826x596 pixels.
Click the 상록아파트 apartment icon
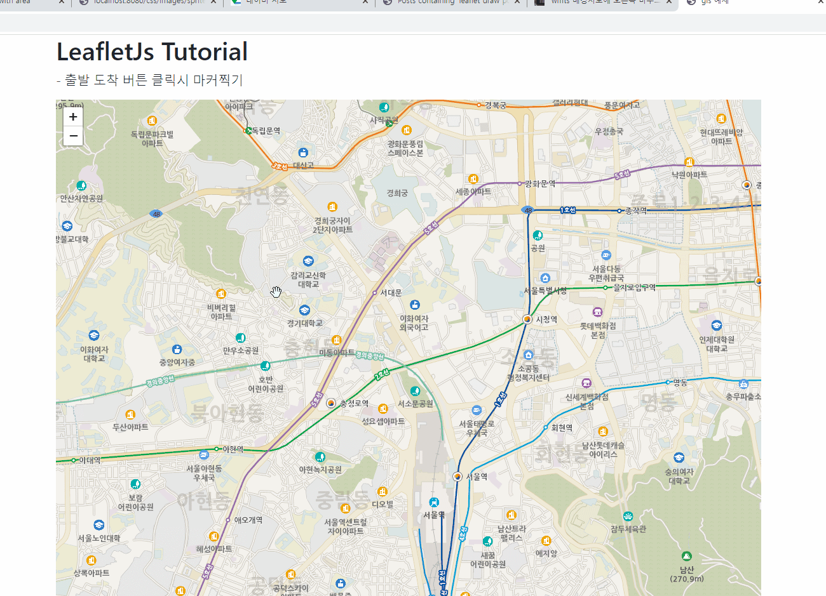(x=91, y=560)
